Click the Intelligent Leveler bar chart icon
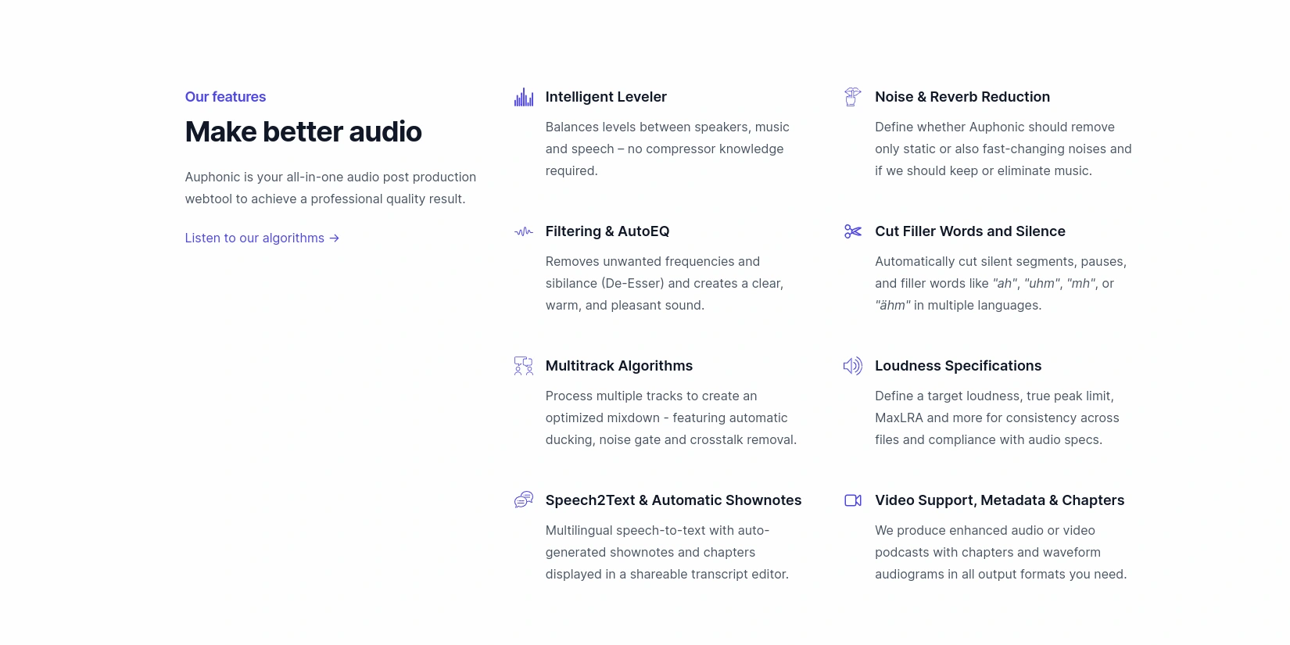 coord(523,97)
